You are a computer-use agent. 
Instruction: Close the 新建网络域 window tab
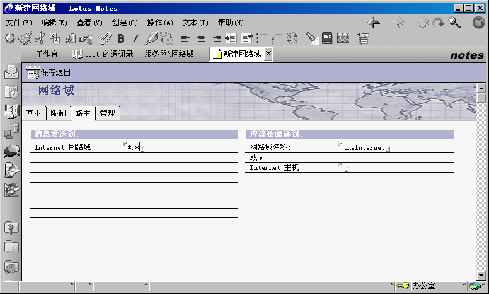click(268, 54)
